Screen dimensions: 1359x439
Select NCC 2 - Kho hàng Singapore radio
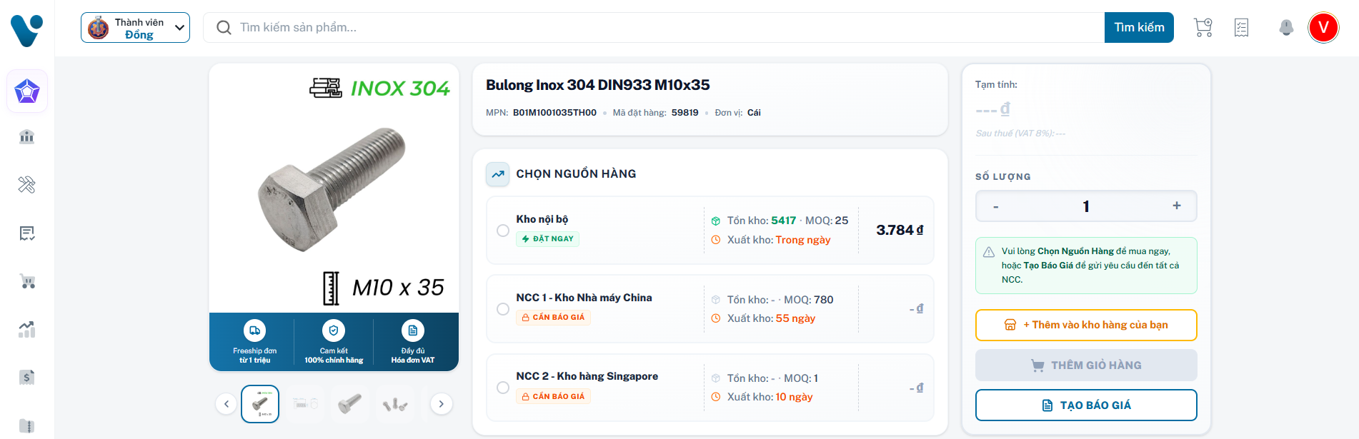coord(503,388)
